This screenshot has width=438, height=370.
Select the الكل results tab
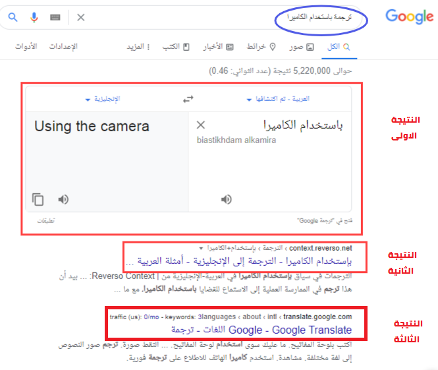click(x=339, y=47)
